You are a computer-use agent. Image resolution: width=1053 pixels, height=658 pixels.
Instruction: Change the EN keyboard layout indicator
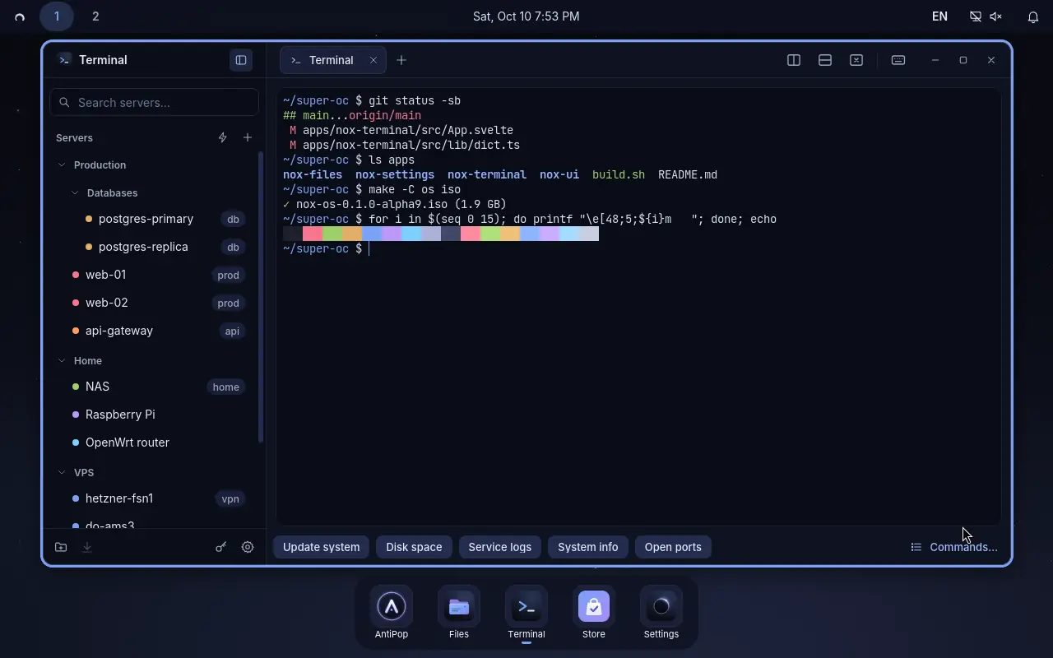(939, 16)
